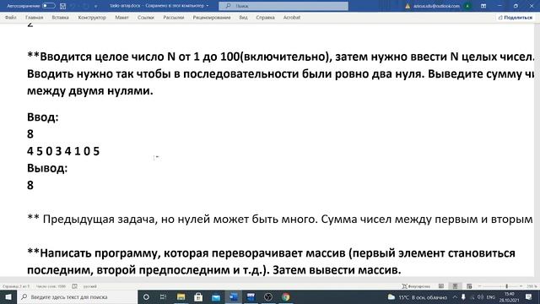Open the Макет tab
The image size is (540, 304).
[121, 17]
